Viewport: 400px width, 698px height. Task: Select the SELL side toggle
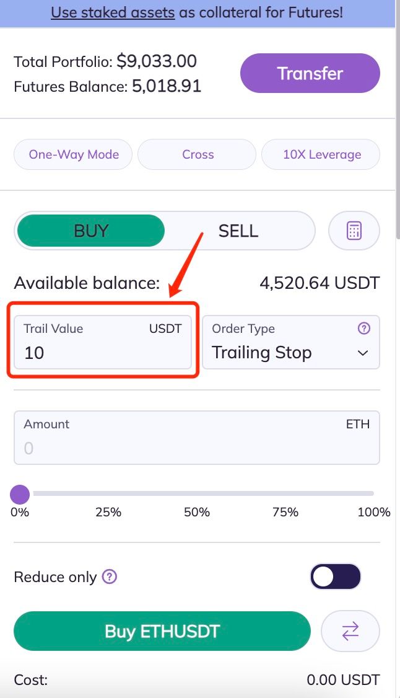click(x=238, y=231)
